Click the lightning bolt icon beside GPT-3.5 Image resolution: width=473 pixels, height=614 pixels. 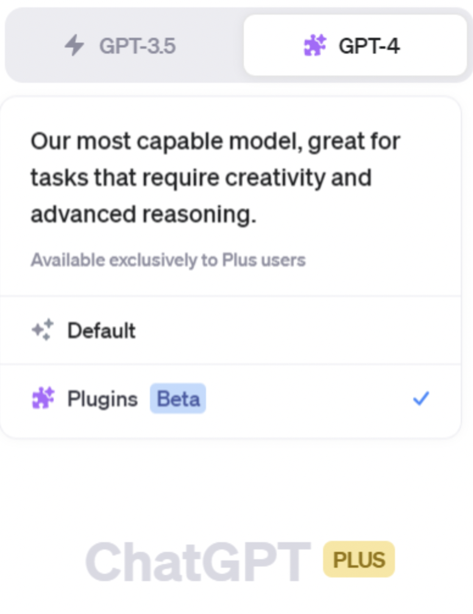pos(74,46)
